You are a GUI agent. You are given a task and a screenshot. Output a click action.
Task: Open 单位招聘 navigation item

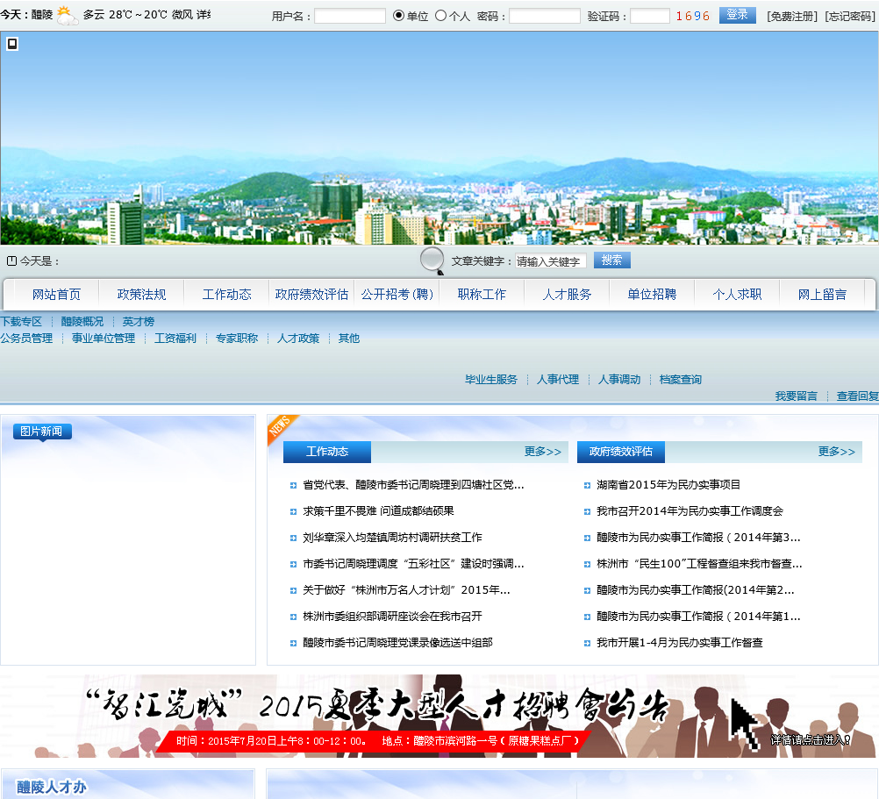coord(652,294)
